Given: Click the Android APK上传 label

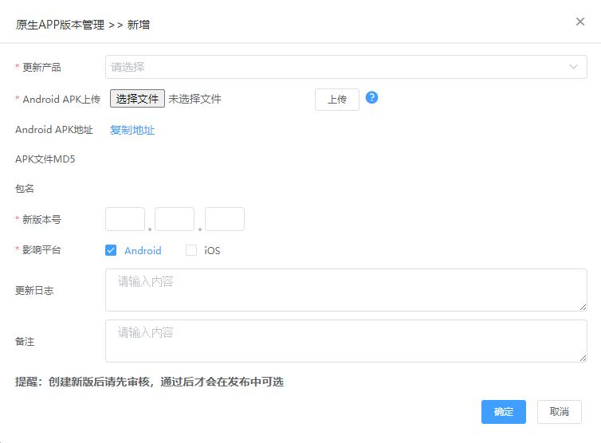Looking at the screenshot, I should point(61,100).
